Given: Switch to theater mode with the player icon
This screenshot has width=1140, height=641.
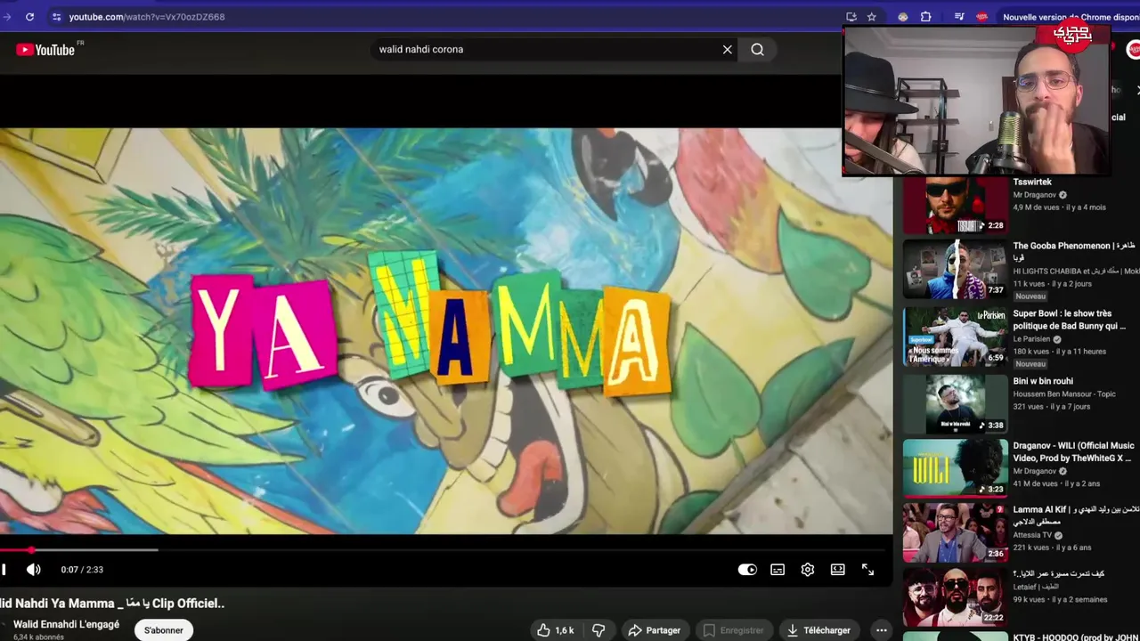Looking at the screenshot, I should click(838, 570).
